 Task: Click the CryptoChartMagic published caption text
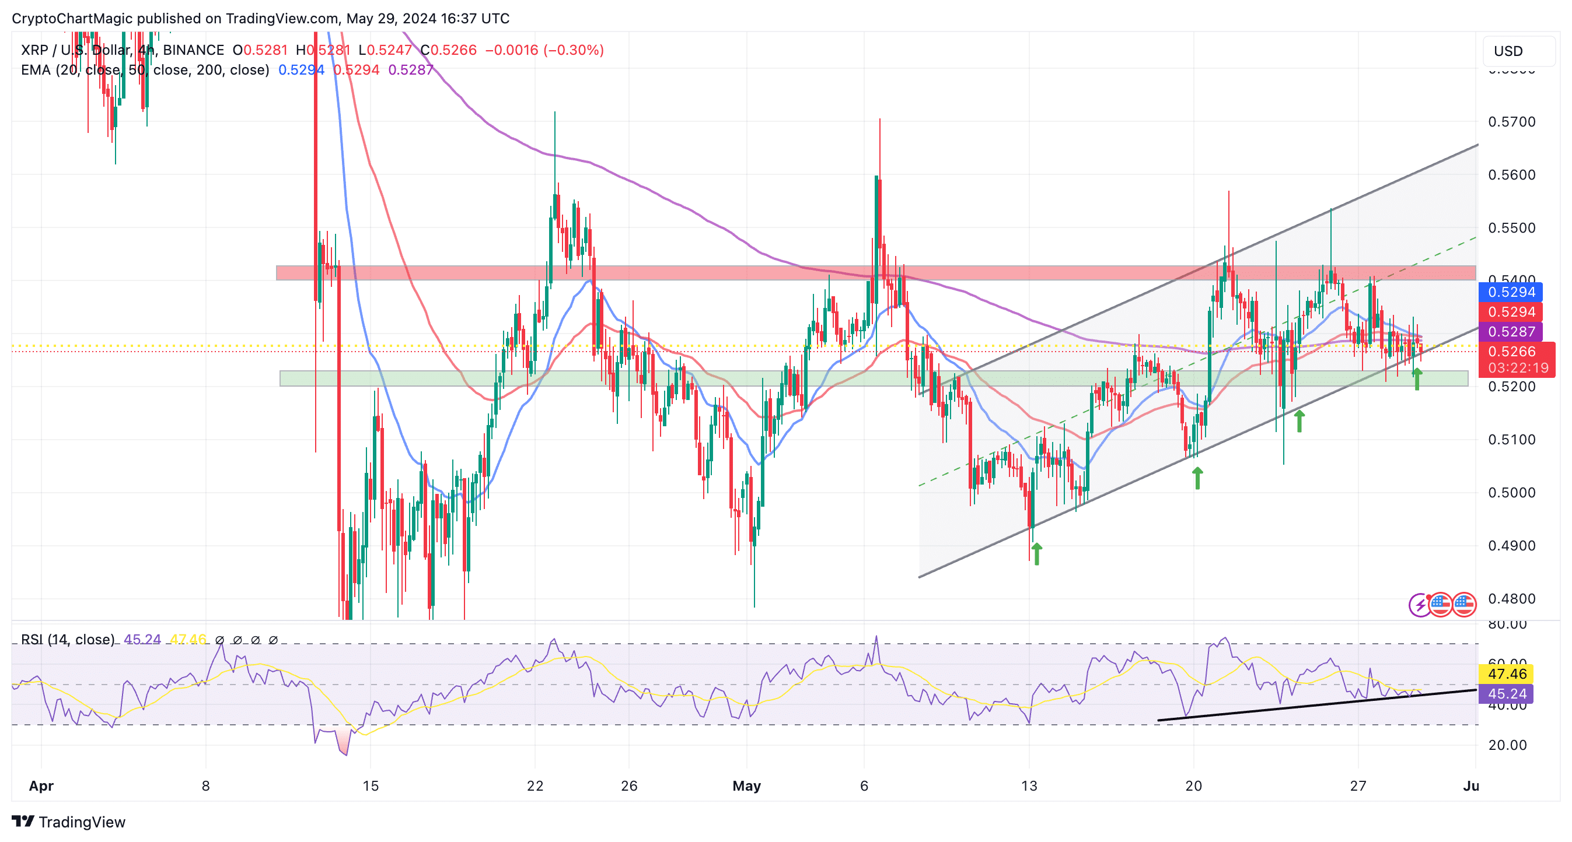point(261,18)
